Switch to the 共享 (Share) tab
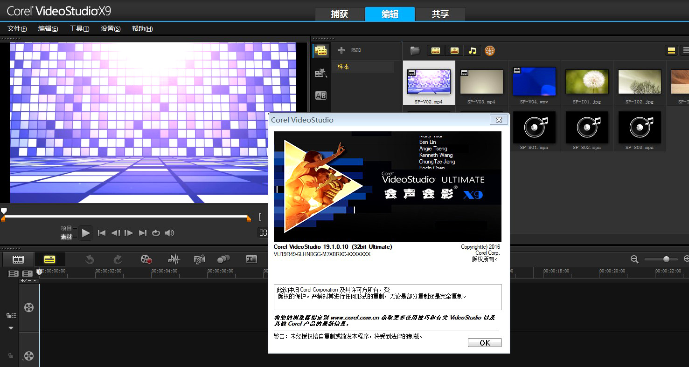 pyautogui.click(x=440, y=14)
